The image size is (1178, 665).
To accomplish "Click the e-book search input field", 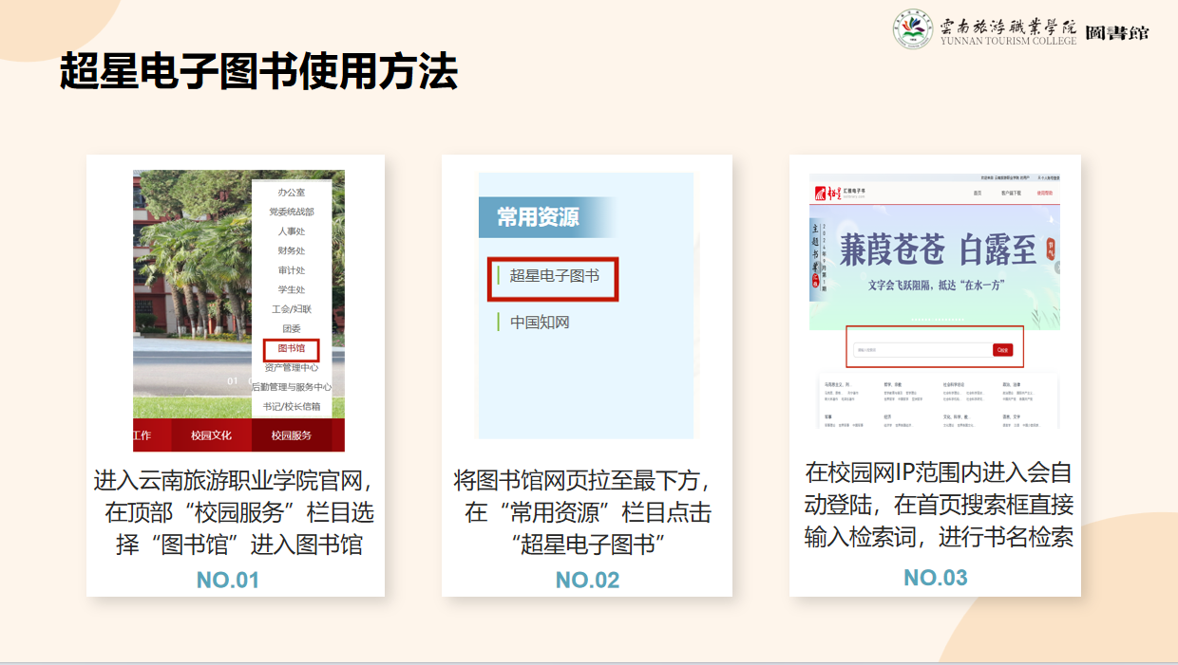I will point(921,350).
